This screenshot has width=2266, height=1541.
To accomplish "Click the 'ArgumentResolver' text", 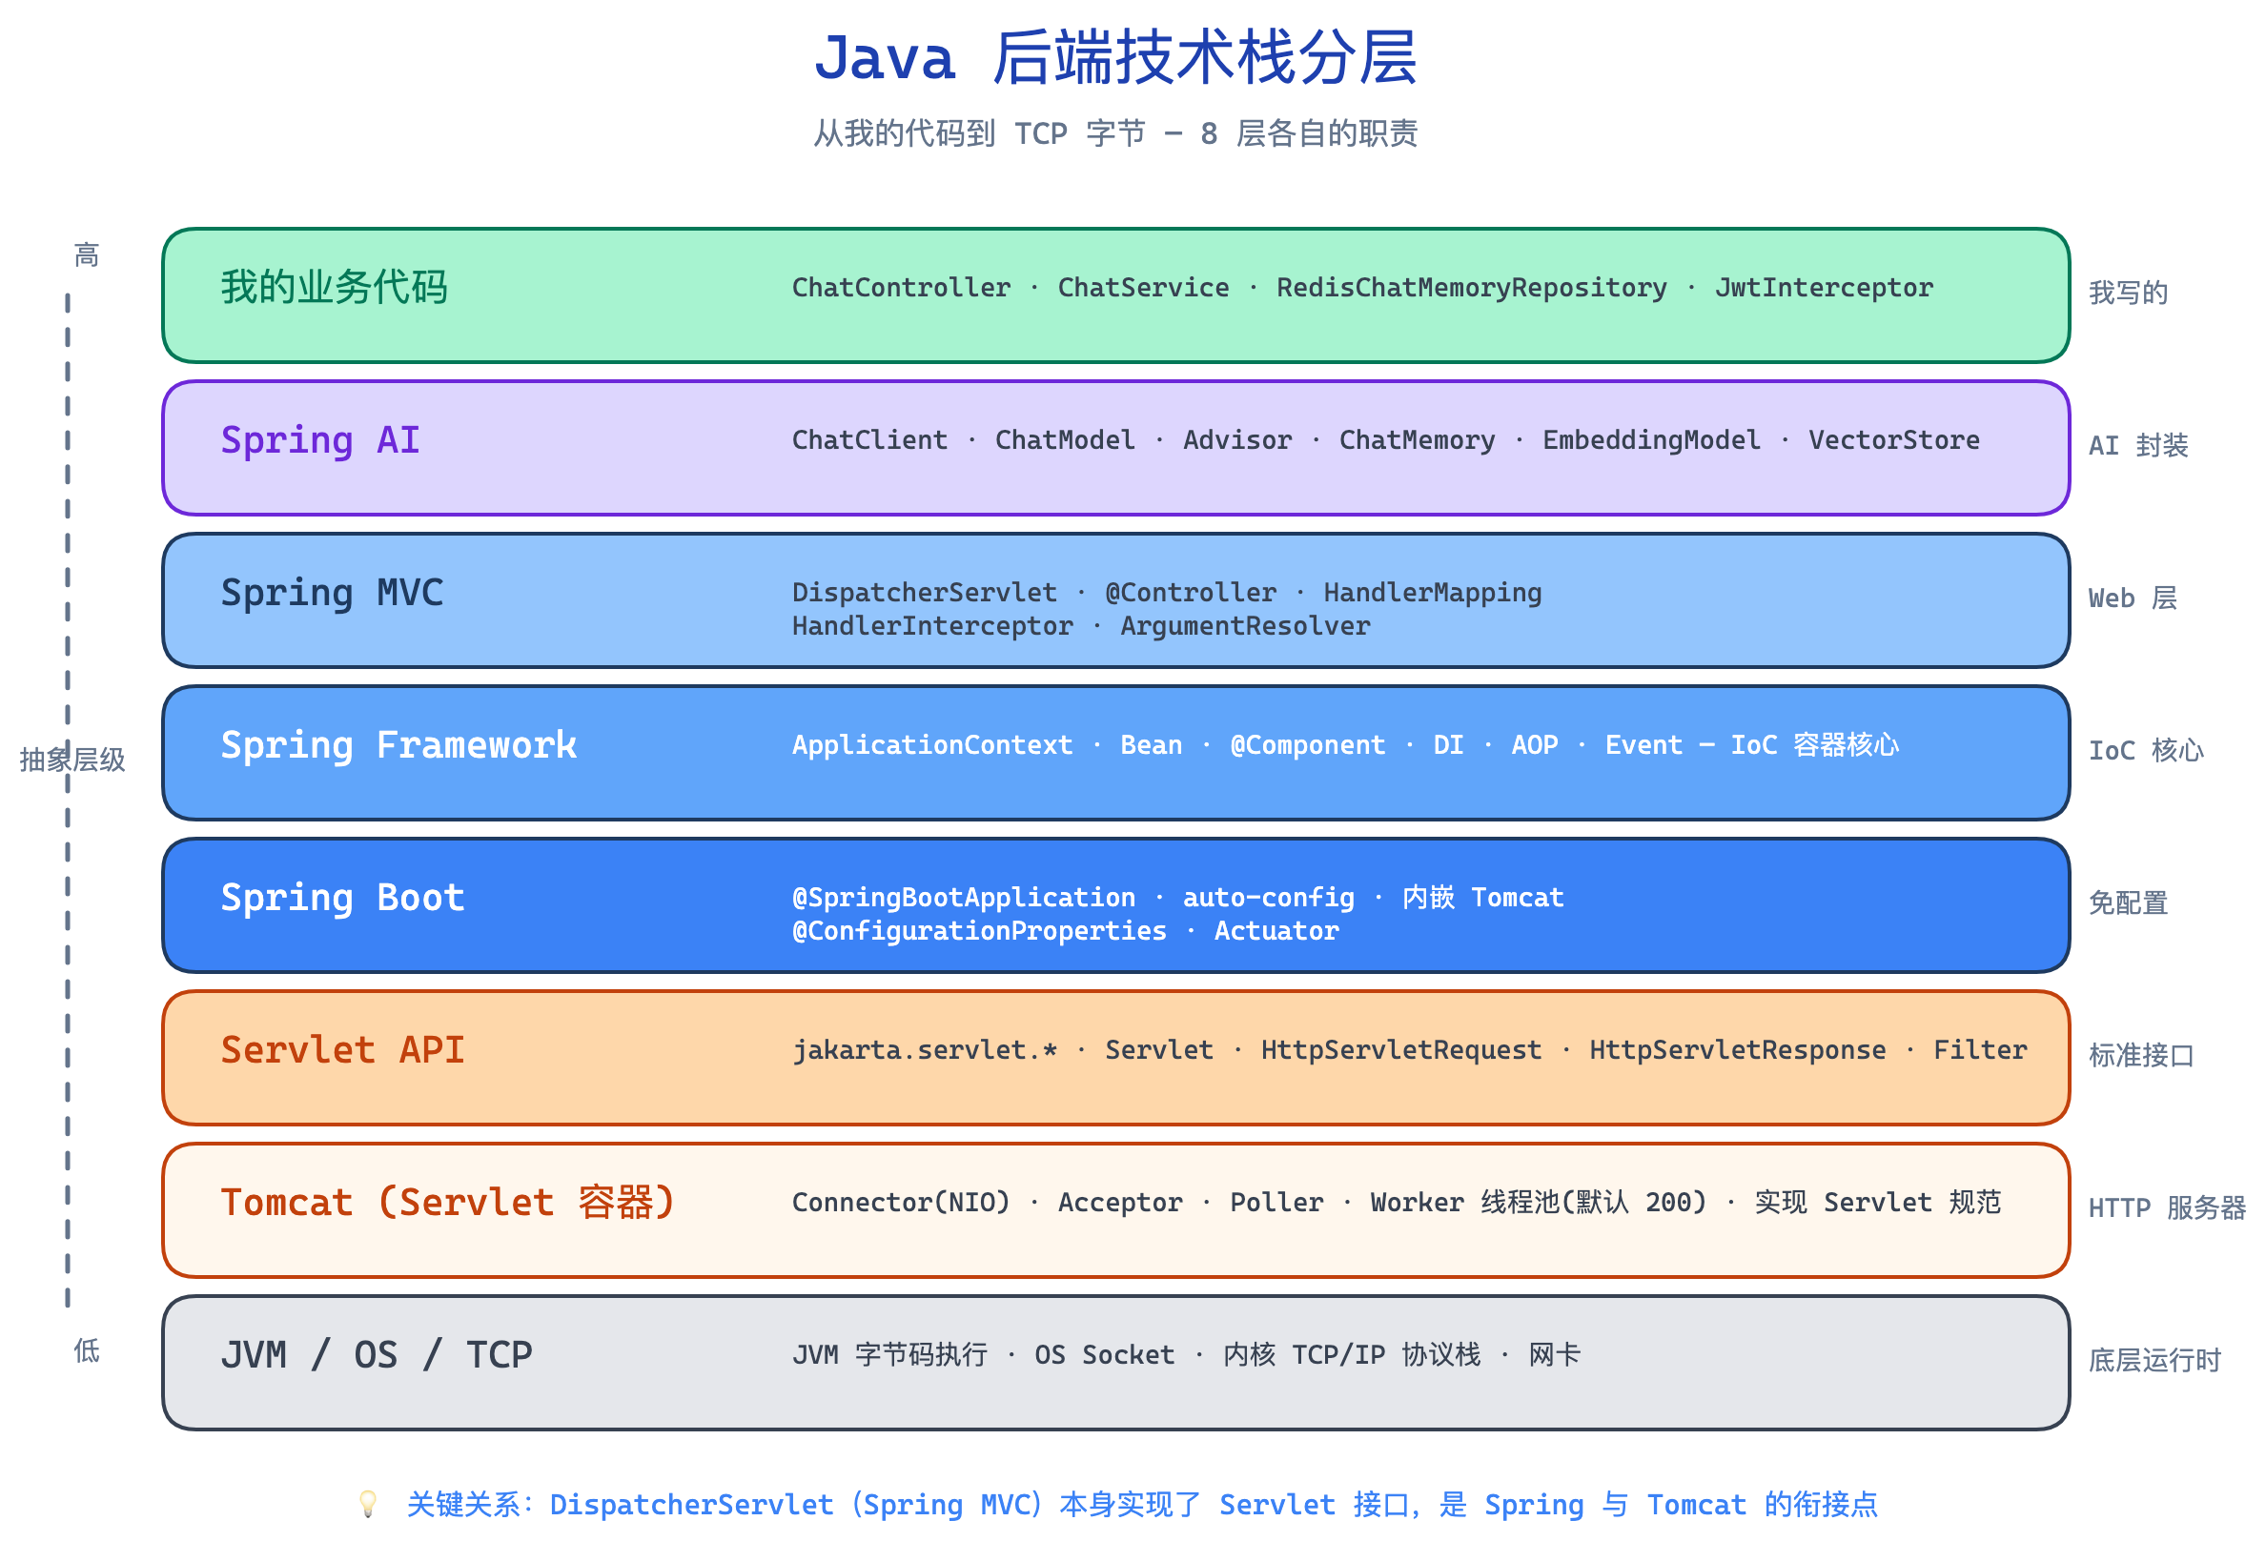I will coord(1245,626).
